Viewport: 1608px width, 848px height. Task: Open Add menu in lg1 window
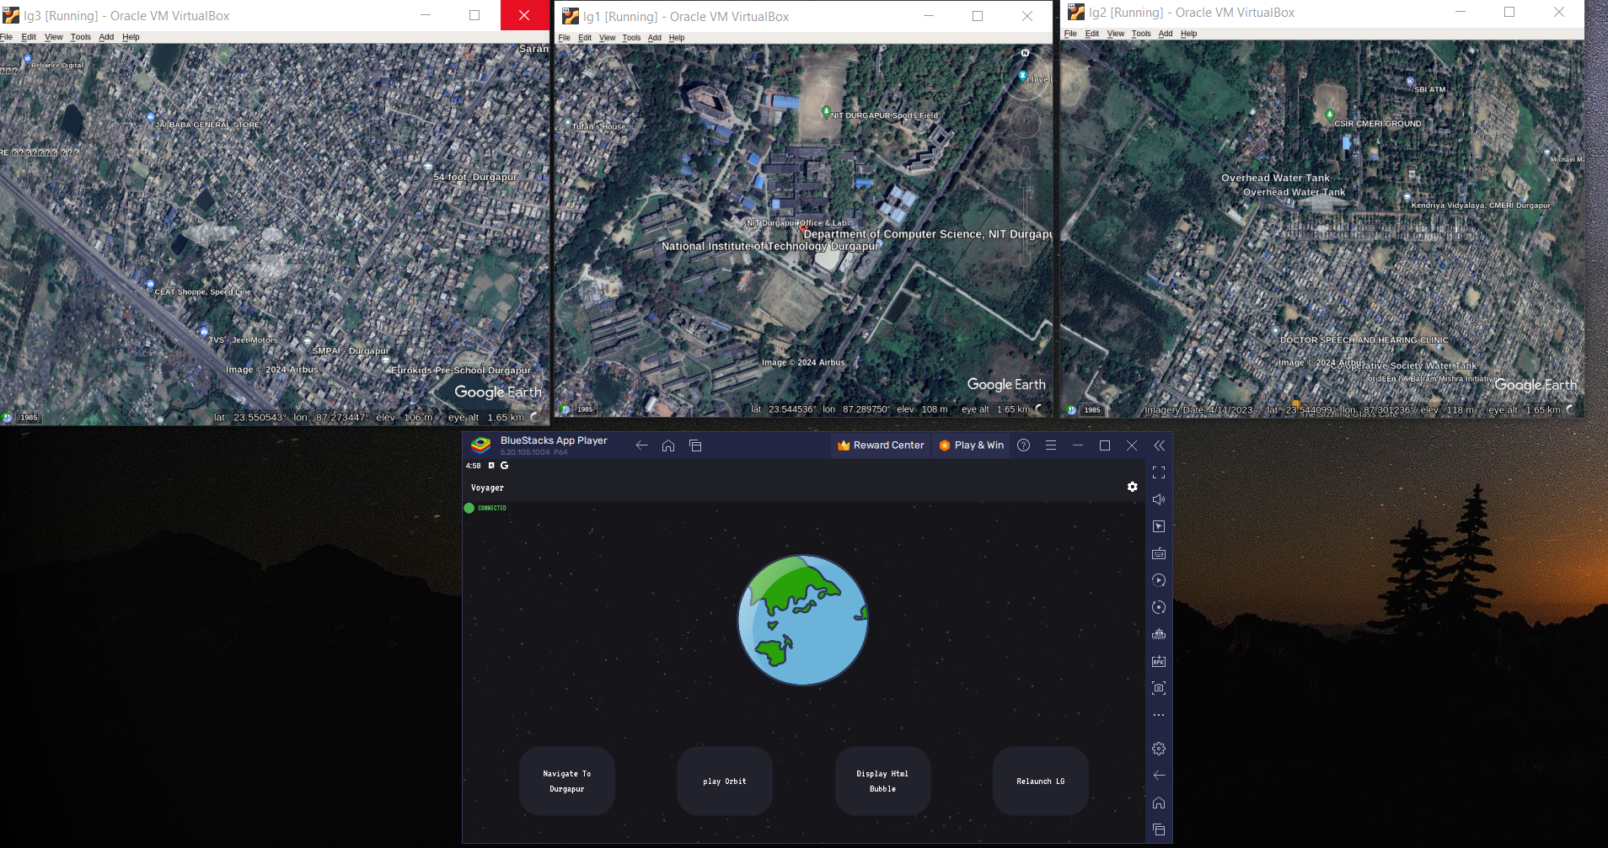[x=655, y=38]
